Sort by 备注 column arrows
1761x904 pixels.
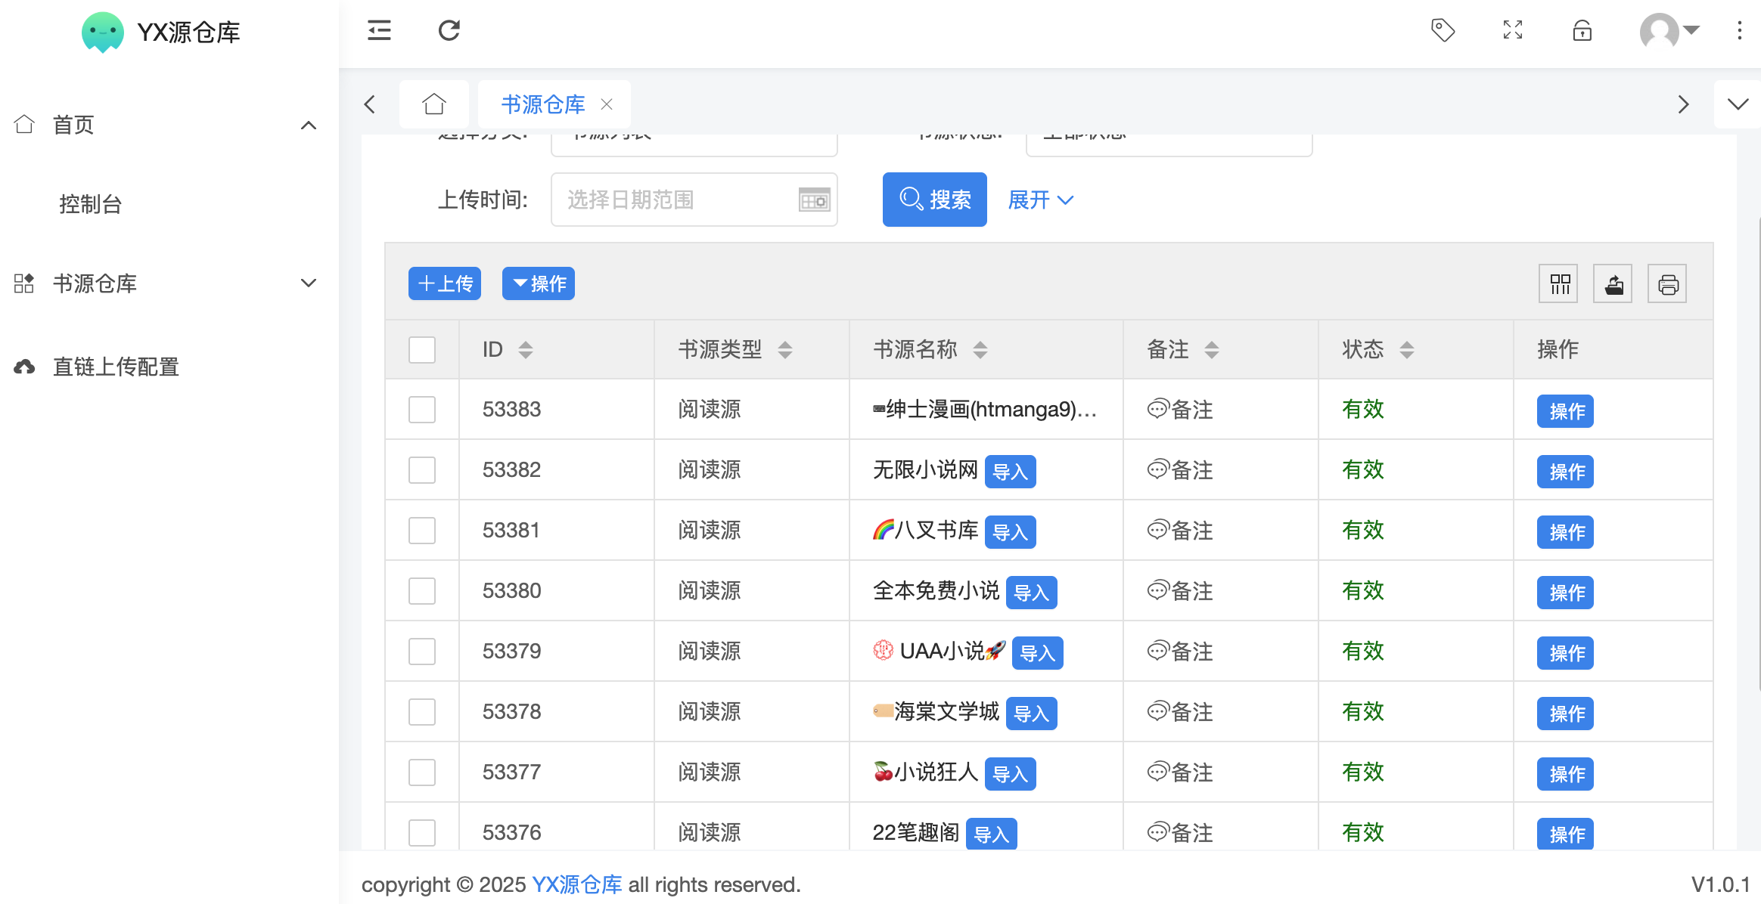click(x=1212, y=349)
